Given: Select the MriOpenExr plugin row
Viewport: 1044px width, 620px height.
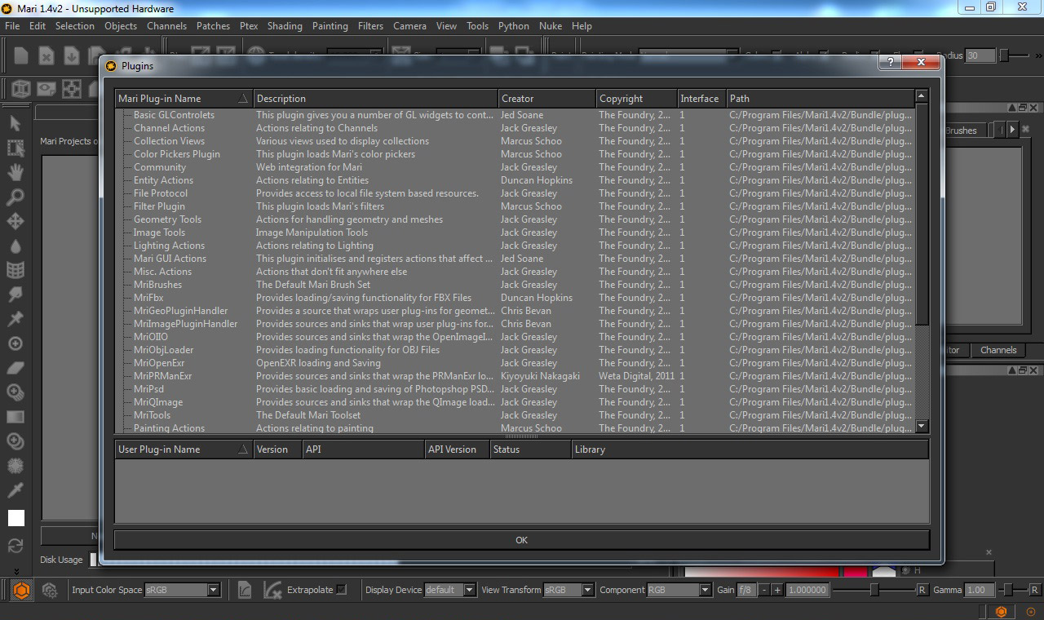Looking at the screenshot, I should (x=515, y=363).
